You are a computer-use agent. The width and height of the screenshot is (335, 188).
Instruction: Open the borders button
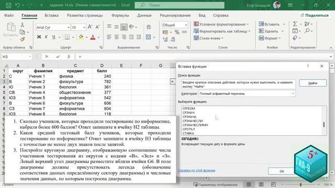point(67,37)
